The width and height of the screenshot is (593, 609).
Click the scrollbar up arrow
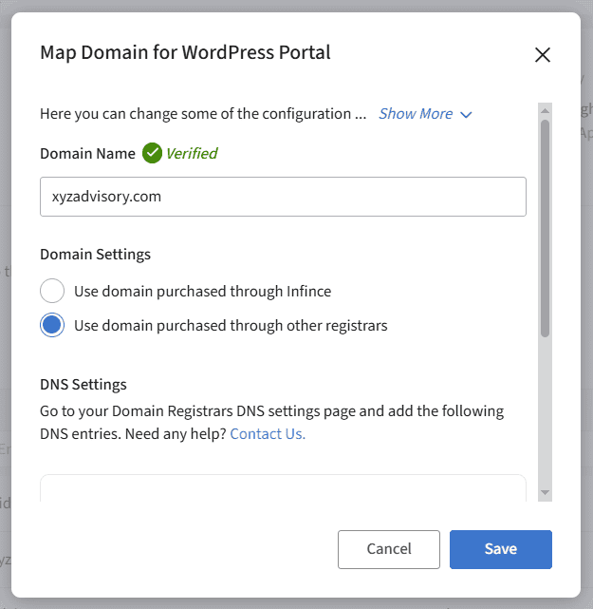pyautogui.click(x=545, y=110)
